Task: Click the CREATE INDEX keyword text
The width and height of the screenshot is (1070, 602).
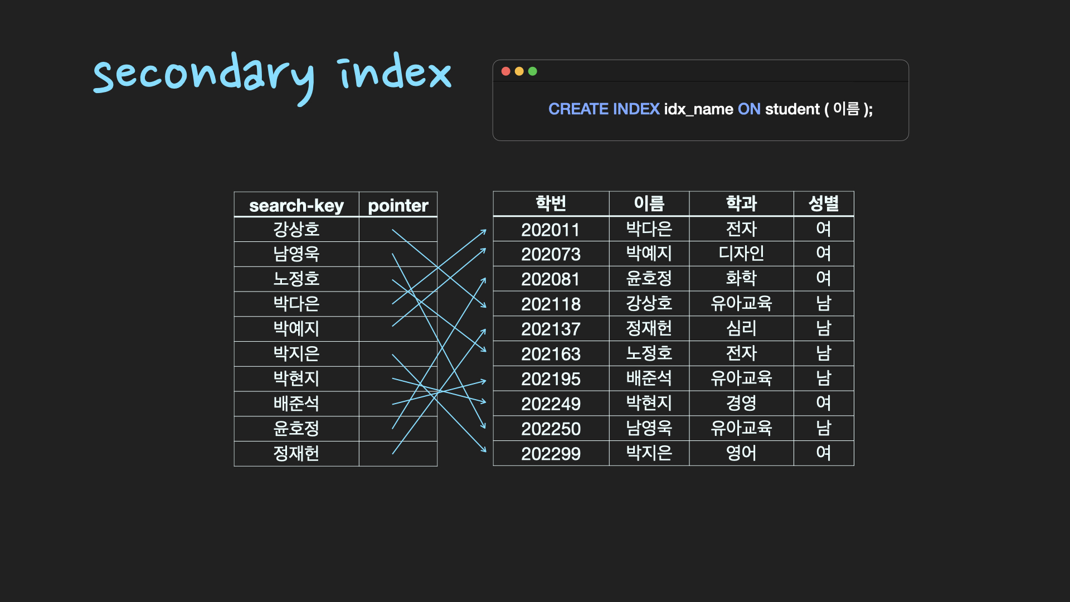Action: (604, 109)
